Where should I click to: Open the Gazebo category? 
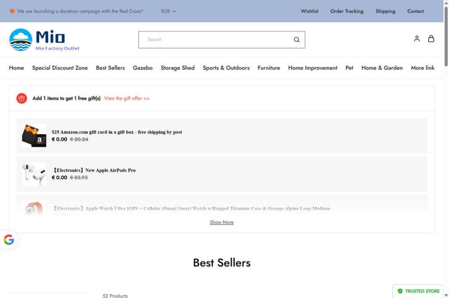(x=143, y=68)
